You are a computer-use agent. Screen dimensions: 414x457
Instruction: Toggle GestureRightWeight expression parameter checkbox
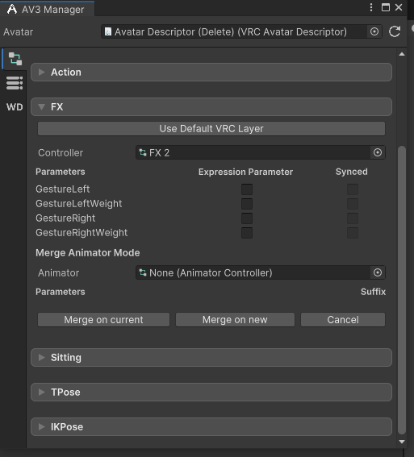coord(247,233)
